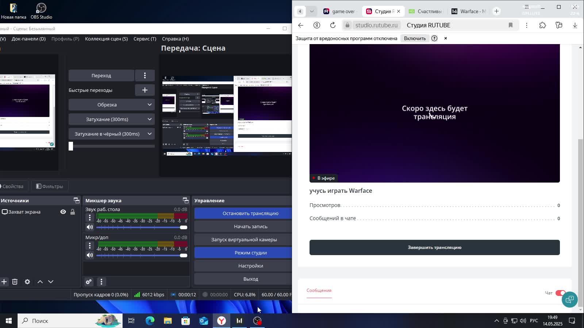Move source up with arrow icon
The height and width of the screenshot is (328, 584).
pos(40,282)
